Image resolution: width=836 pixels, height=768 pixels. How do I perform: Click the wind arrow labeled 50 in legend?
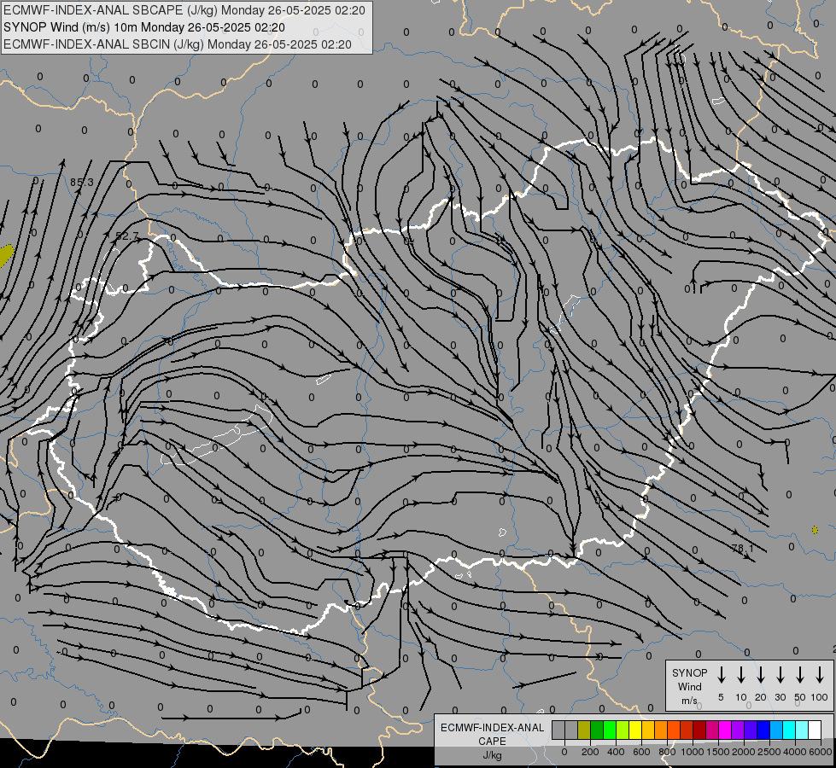(800, 675)
